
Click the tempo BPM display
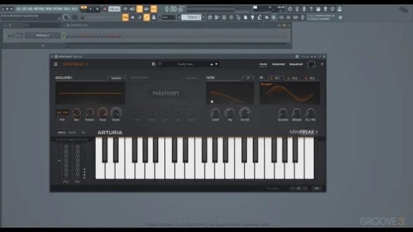point(115,9)
